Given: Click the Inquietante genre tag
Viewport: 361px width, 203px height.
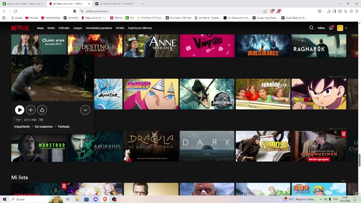Looking at the screenshot, I should coord(22,127).
